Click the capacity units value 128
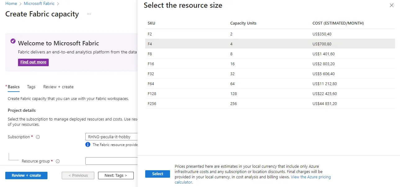 (x=233, y=94)
